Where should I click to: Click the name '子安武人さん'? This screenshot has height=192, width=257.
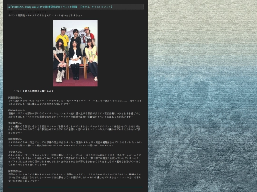[x=15, y=152]
